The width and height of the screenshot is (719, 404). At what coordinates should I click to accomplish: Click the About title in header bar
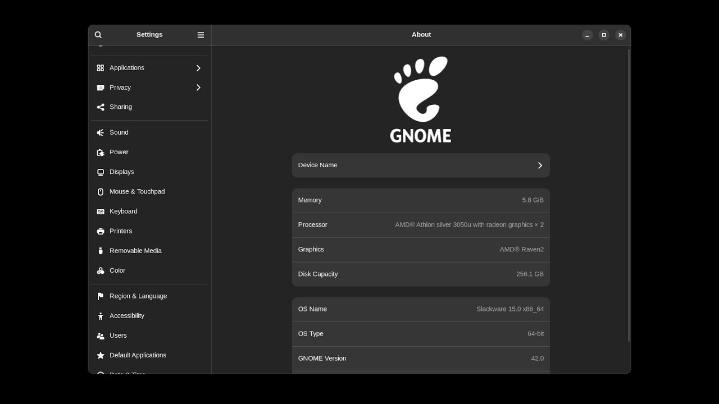click(x=421, y=35)
